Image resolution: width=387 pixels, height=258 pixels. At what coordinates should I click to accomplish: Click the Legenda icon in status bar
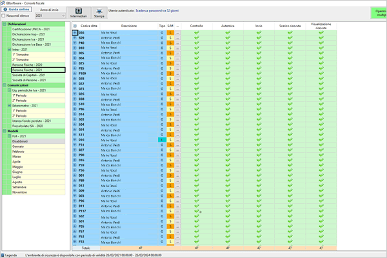(x=4, y=255)
